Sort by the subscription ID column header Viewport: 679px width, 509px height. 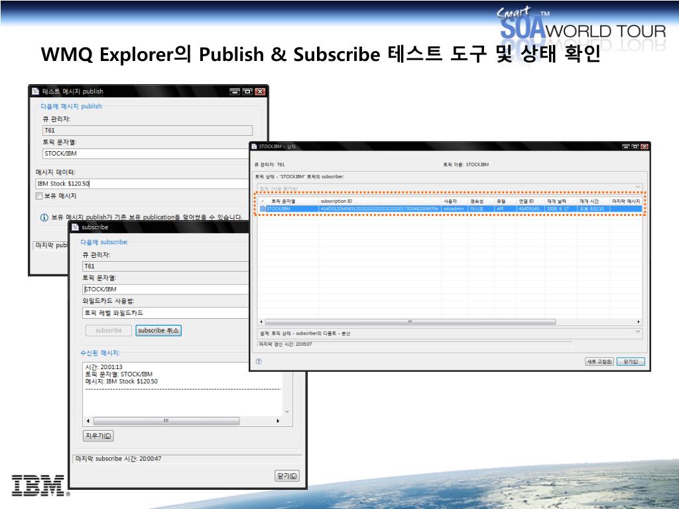pyautogui.click(x=336, y=201)
